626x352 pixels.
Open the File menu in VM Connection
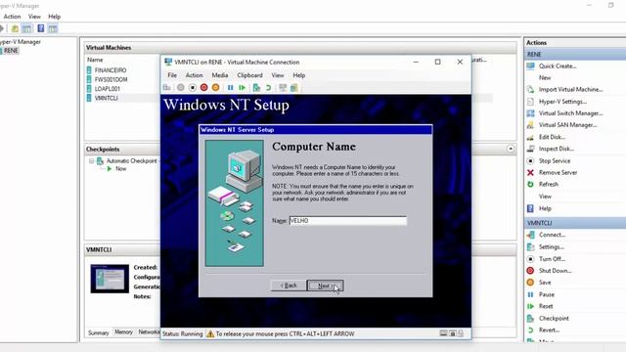172,75
